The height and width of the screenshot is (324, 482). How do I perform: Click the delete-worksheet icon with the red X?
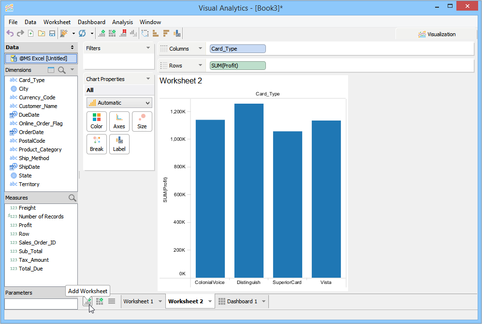123,33
